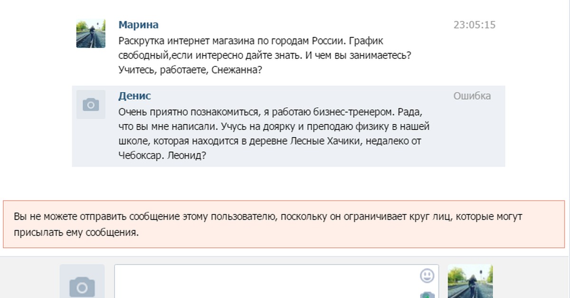Viewport: 570px width, 298px height.
Task: Open Марина's profile via name link
Action: click(138, 25)
